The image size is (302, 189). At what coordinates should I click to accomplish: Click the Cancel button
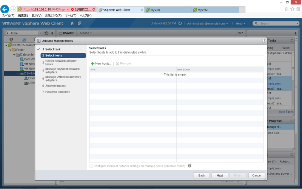(x=257, y=175)
